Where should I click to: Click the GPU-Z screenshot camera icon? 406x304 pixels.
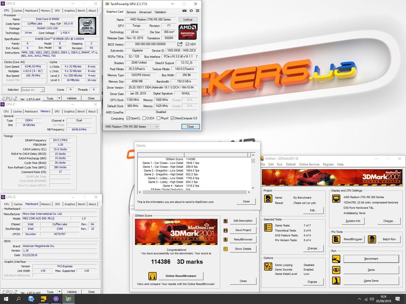[x=184, y=11]
